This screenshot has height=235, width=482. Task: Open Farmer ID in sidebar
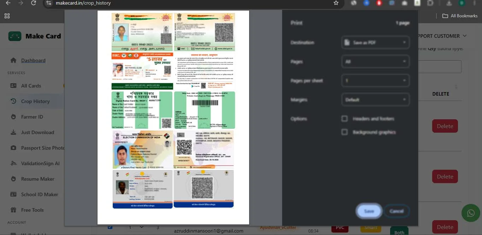pyautogui.click(x=32, y=117)
